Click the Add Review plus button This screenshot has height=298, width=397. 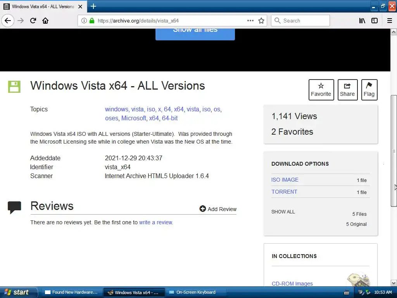218,209
